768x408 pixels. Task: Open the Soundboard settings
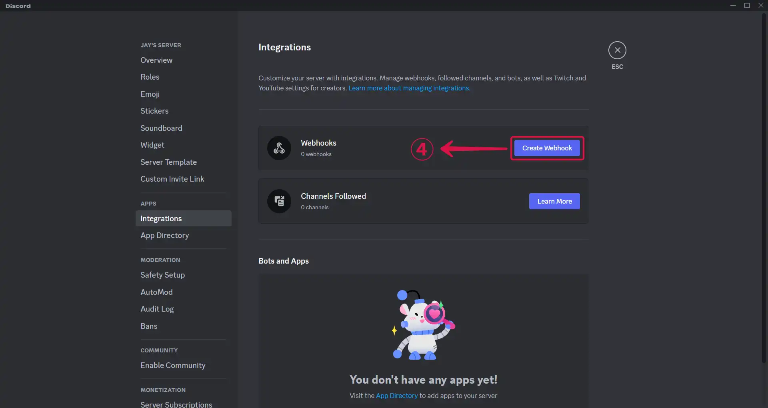pos(184,128)
